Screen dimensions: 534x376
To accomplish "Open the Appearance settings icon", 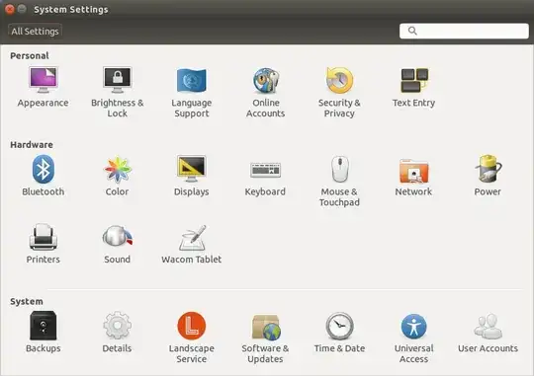I will pos(44,80).
